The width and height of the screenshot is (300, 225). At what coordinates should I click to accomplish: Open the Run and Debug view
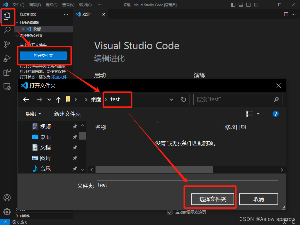tap(7, 58)
